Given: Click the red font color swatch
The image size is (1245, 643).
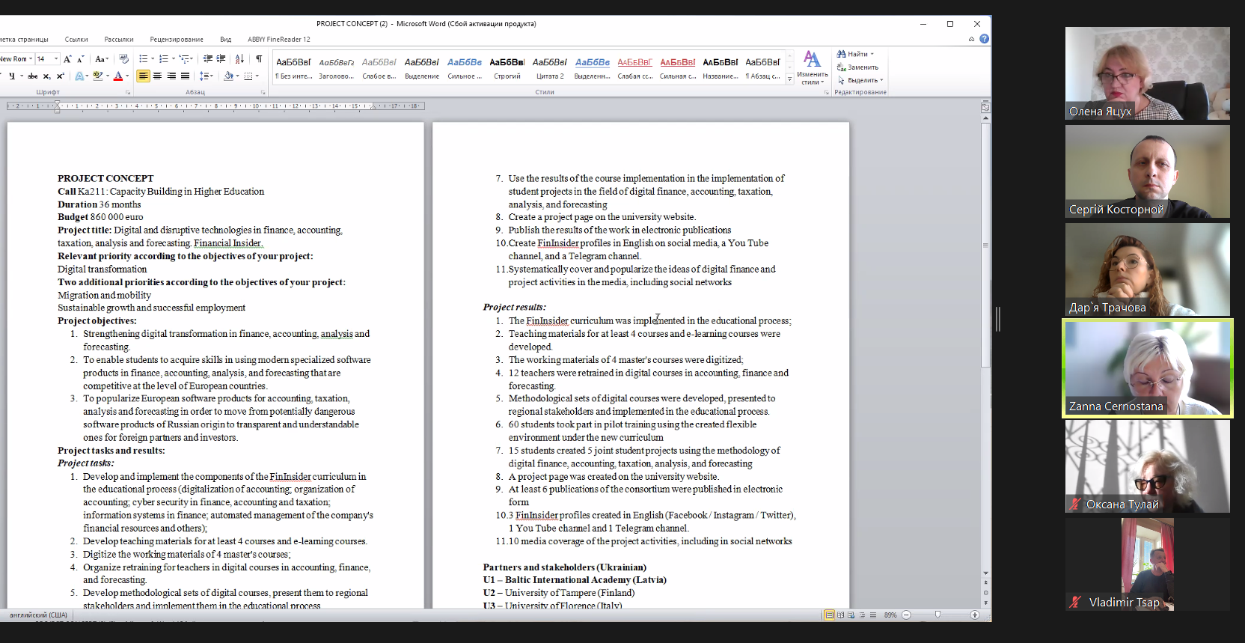Looking at the screenshot, I should (117, 76).
